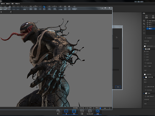The width and height of the screenshot is (155, 116).
Task: Click the magnifier zoom icon in render window
Action: pyautogui.click(x=11, y=12)
